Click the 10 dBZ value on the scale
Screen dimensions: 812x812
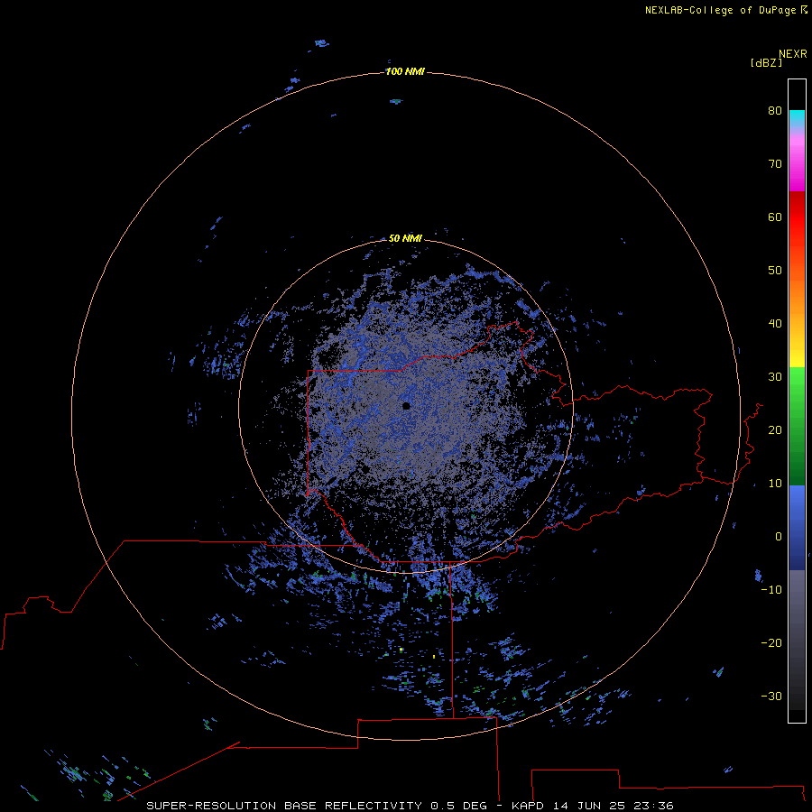point(775,484)
